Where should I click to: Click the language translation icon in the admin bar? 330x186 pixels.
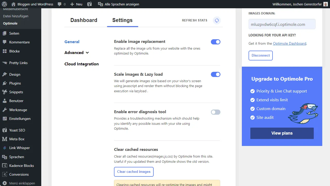[101, 4]
